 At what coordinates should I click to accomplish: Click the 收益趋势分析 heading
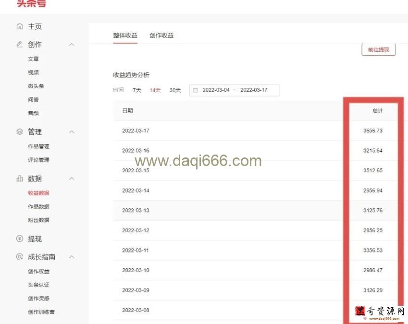point(131,75)
